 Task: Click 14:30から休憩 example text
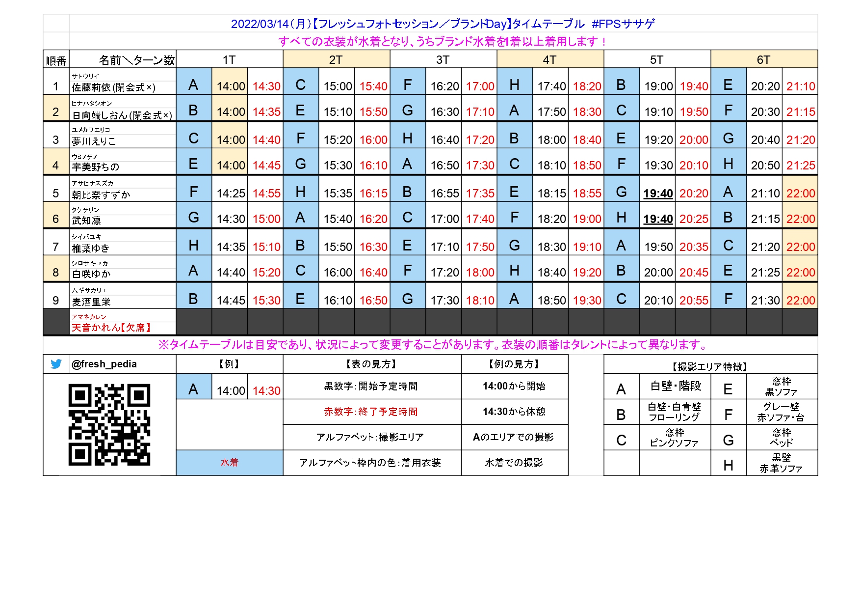(x=514, y=412)
